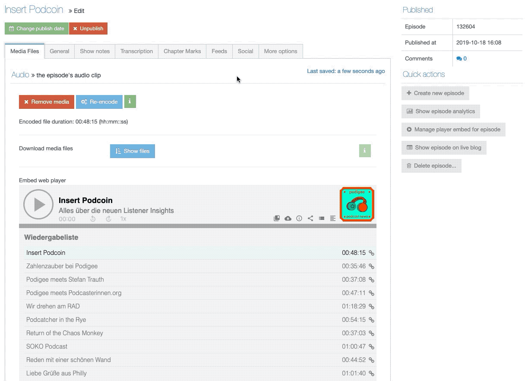The image size is (528, 381).
Task: Copy link icon for Insert Podcoin
Action: pyautogui.click(x=371, y=253)
